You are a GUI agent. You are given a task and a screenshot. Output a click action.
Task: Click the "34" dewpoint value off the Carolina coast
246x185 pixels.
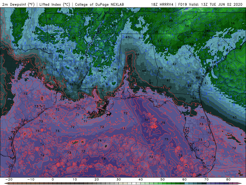[227, 68]
